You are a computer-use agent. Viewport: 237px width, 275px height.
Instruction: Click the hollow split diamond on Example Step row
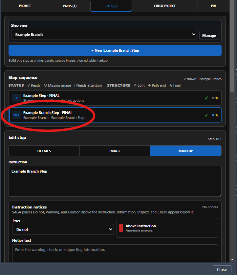pyautogui.click(x=213, y=98)
